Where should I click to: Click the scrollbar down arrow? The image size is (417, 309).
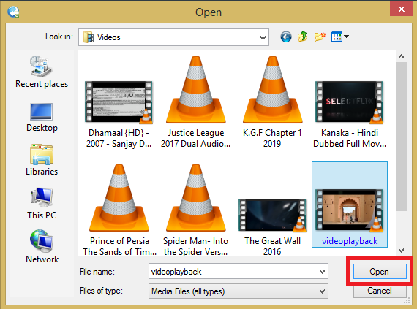(401, 250)
